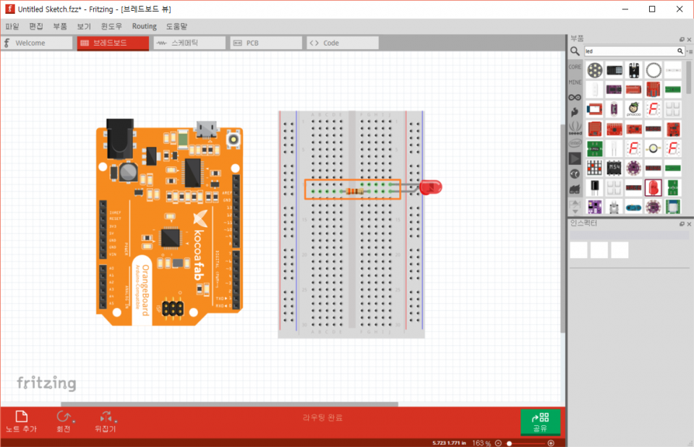The image size is (694, 447).
Task: Select the resistor on the breadboard
Action: pos(354,192)
